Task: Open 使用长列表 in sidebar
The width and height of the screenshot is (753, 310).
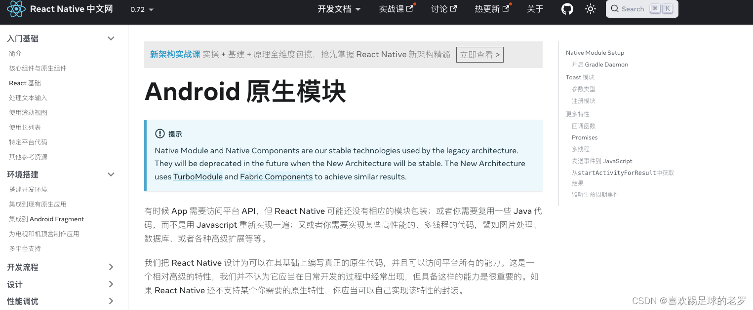Action: [x=25, y=127]
